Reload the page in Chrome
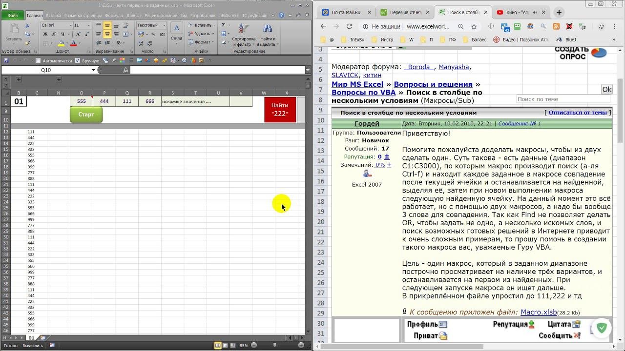 click(349, 27)
